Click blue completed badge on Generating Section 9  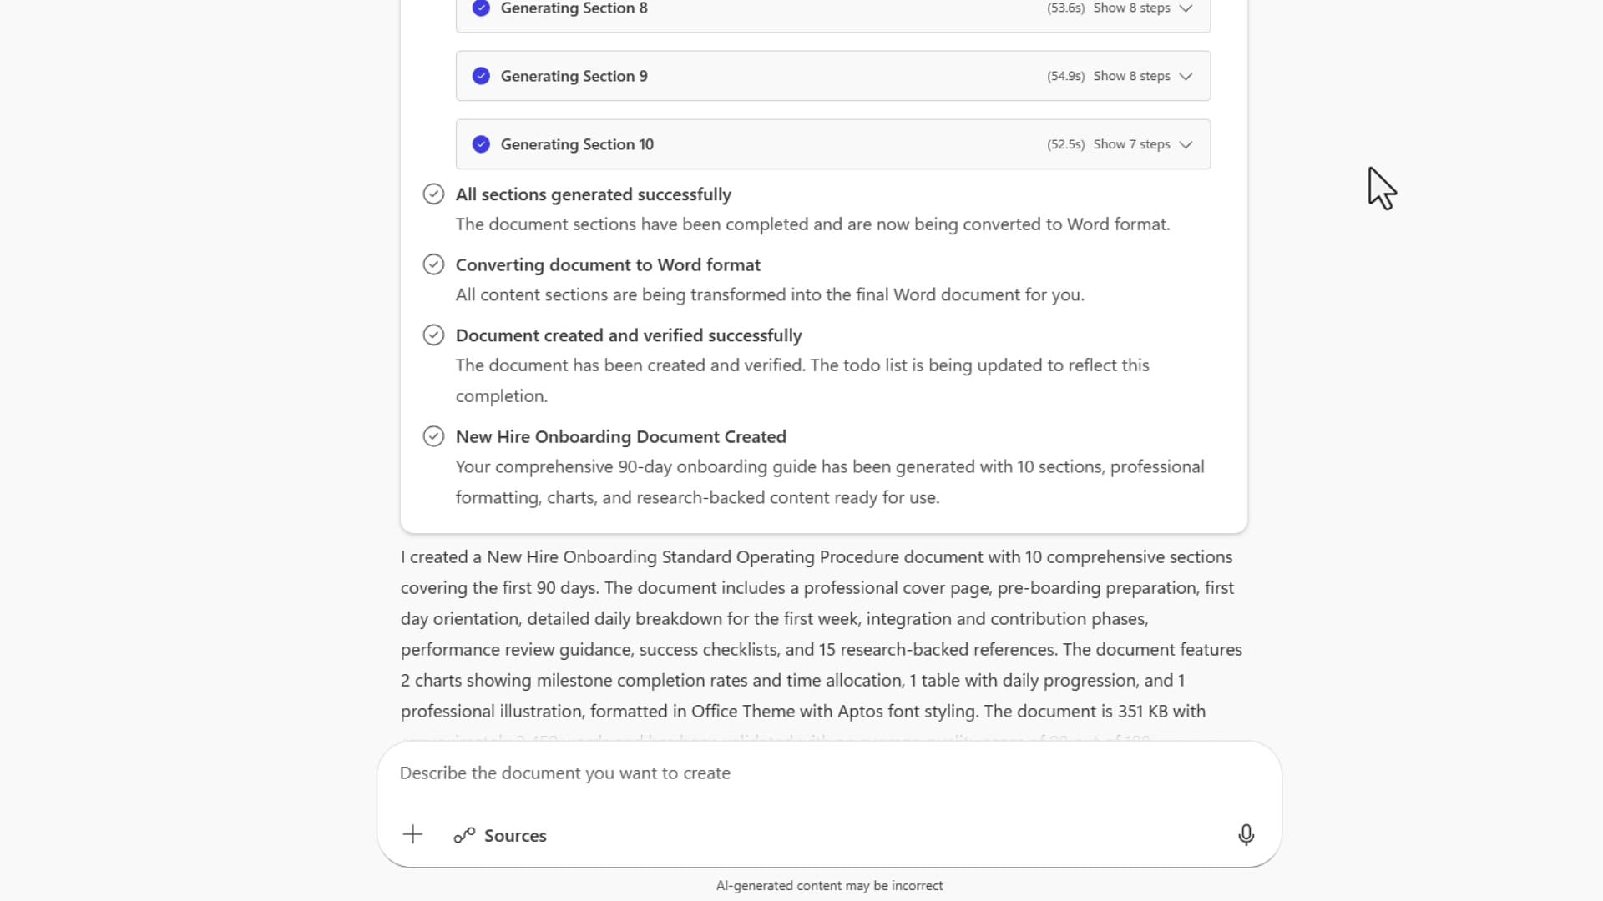(x=482, y=76)
